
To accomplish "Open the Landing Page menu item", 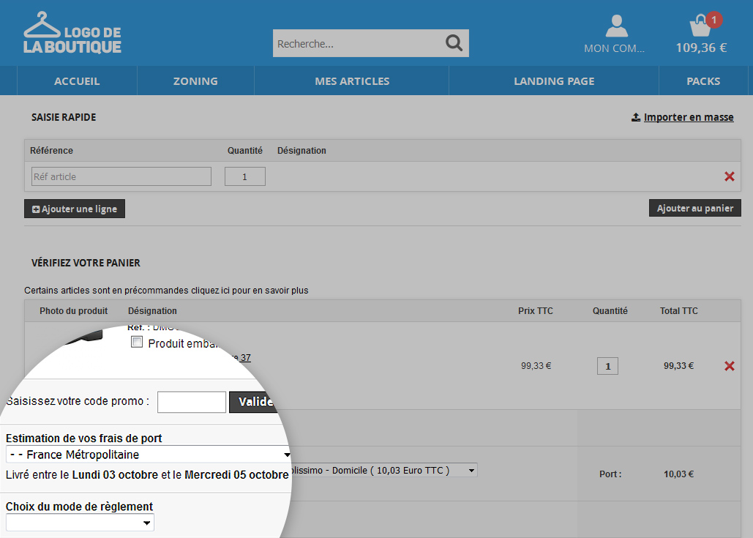I will click(554, 81).
